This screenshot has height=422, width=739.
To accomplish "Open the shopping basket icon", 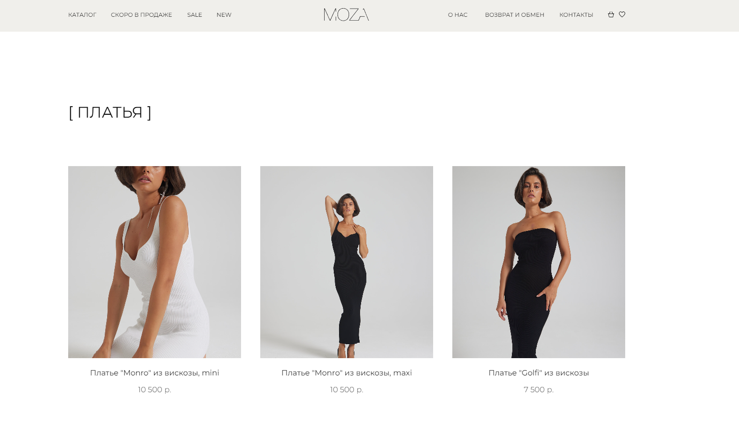I will click(611, 14).
